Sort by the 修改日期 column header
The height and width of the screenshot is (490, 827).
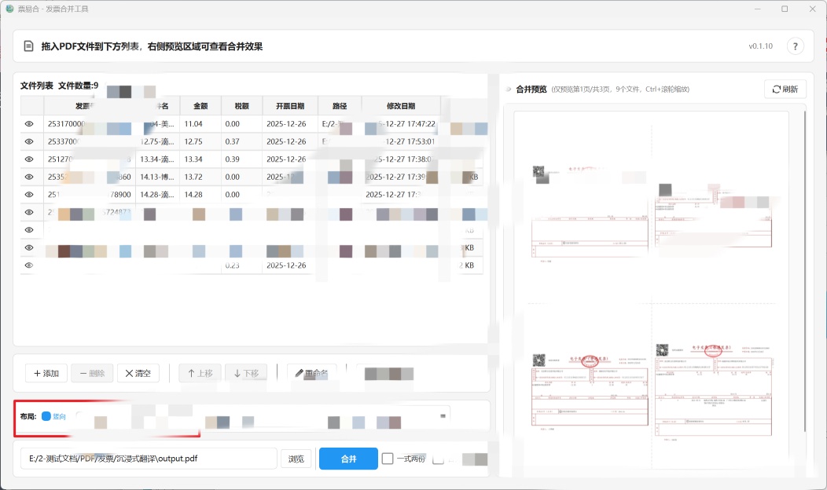click(401, 106)
